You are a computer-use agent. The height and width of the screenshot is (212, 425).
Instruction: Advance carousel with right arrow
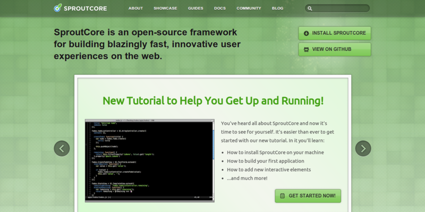click(x=363, y=148)
